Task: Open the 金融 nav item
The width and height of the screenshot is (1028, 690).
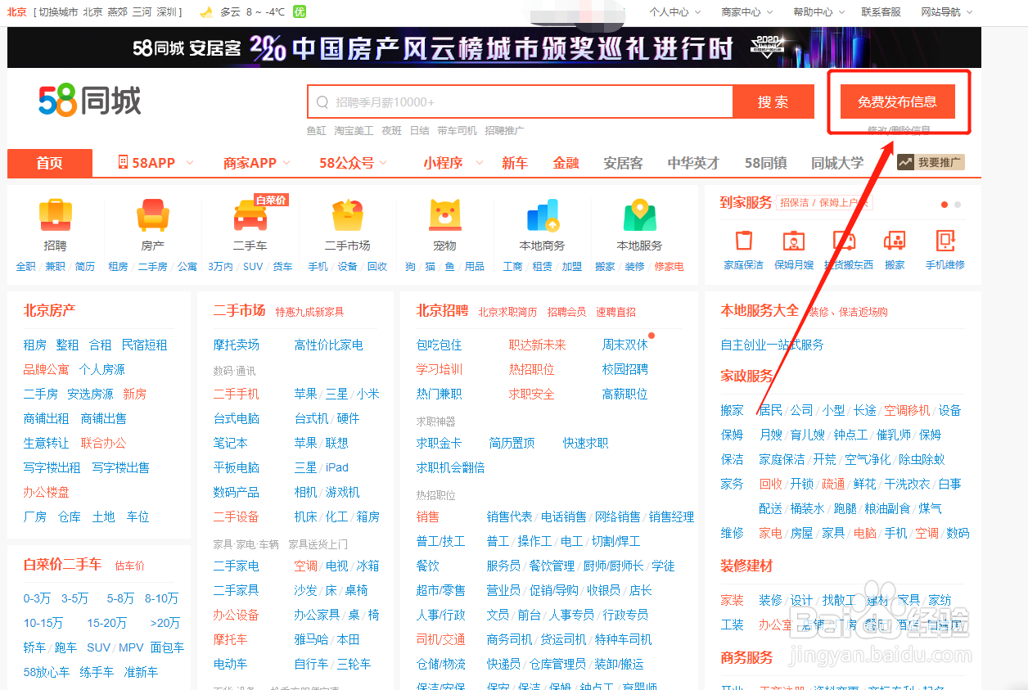Action: point(566,163)
